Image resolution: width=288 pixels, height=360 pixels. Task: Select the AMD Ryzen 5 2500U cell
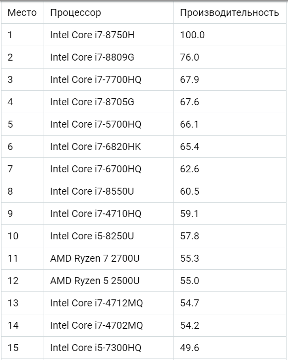coord(109,281)
